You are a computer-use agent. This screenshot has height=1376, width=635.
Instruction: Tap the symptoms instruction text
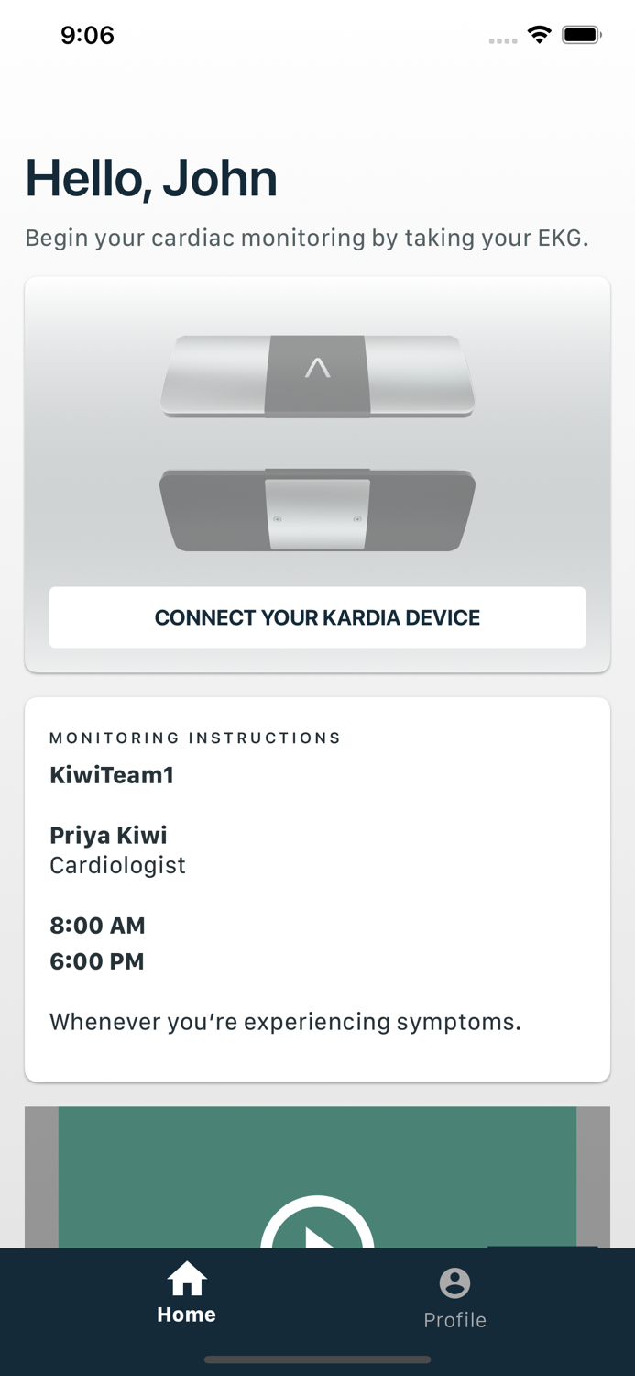(285, 1022)
